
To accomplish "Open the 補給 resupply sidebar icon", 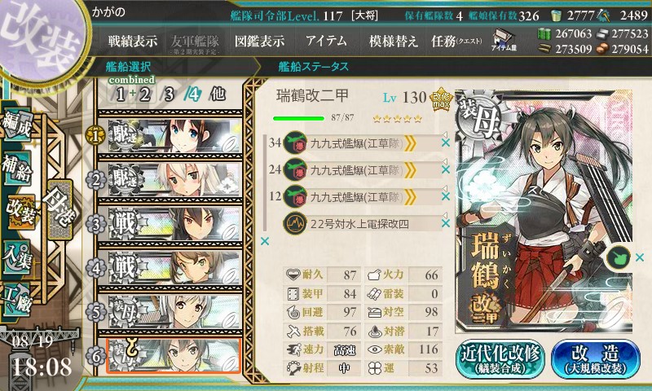I will tap(17, 168).
